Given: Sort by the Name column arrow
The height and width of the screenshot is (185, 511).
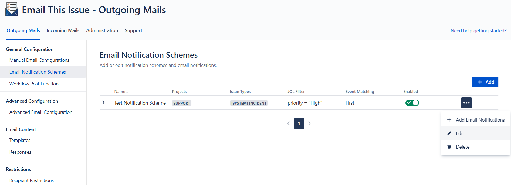Looking at the screenshot, I should pyautogui.click(x=127, y=92).
